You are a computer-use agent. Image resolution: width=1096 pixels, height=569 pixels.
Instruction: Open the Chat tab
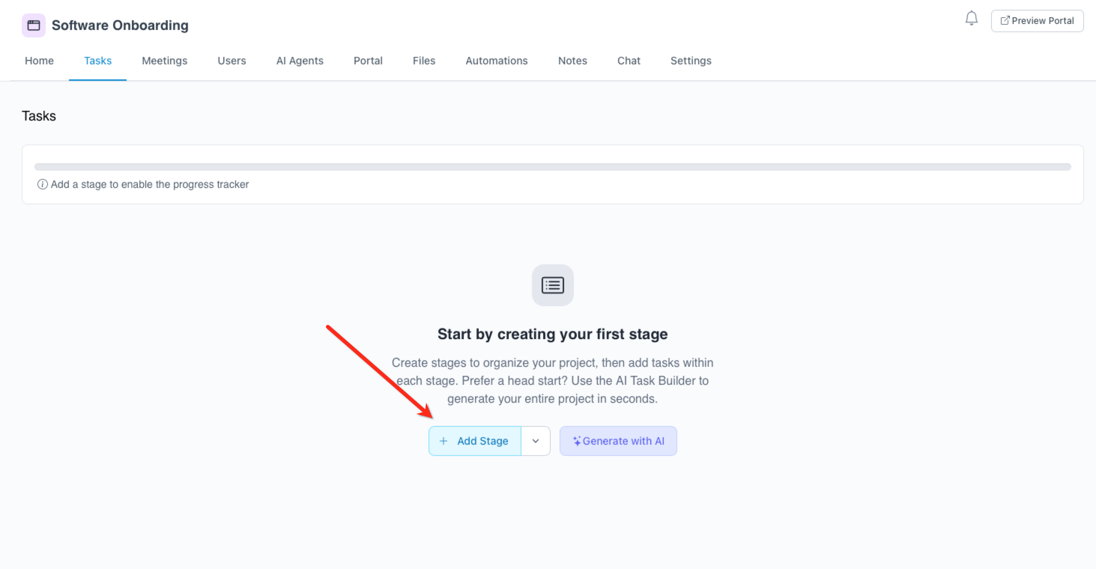click(629, 61)
